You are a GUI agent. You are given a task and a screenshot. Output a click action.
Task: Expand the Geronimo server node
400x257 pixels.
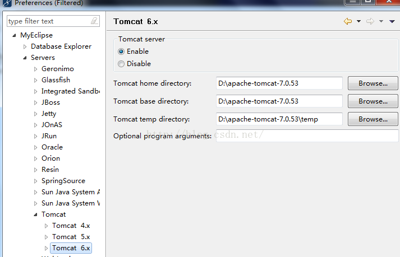pyautogui.click(x=35, y=69)
